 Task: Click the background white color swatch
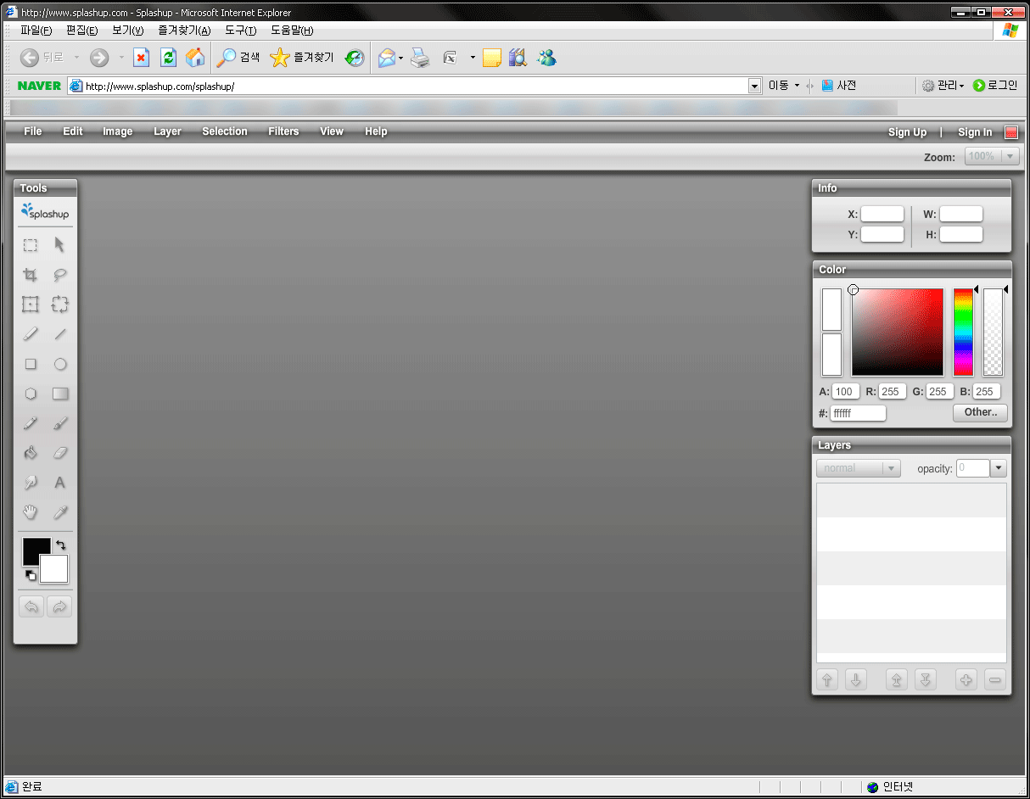pyautogui.click(x=54, y=569)
